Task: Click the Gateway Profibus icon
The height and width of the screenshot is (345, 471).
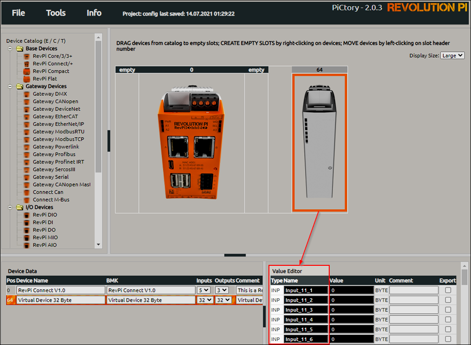Action: [27, 155]
